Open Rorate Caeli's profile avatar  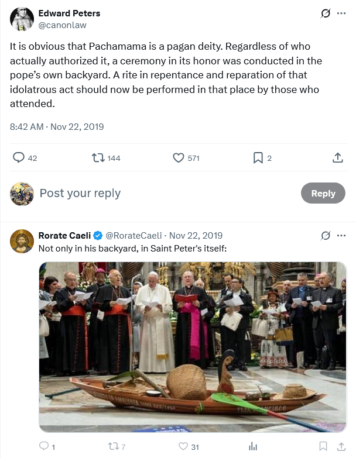pos(22,241)
